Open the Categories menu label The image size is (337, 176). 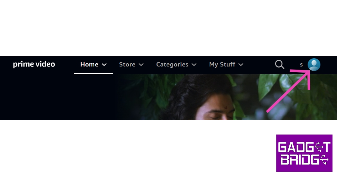click(x=172, y=65)
